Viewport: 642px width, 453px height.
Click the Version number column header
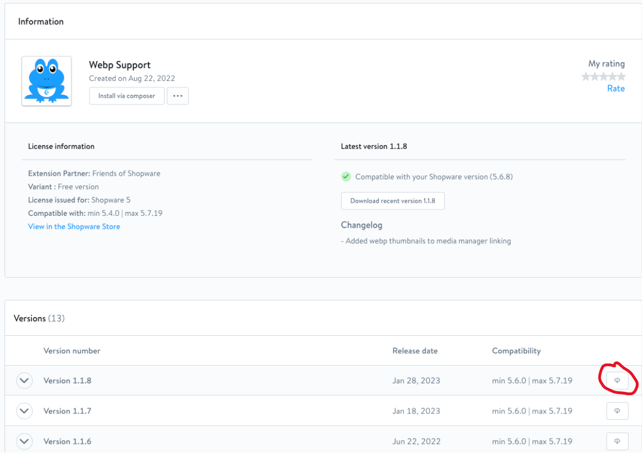72,351
